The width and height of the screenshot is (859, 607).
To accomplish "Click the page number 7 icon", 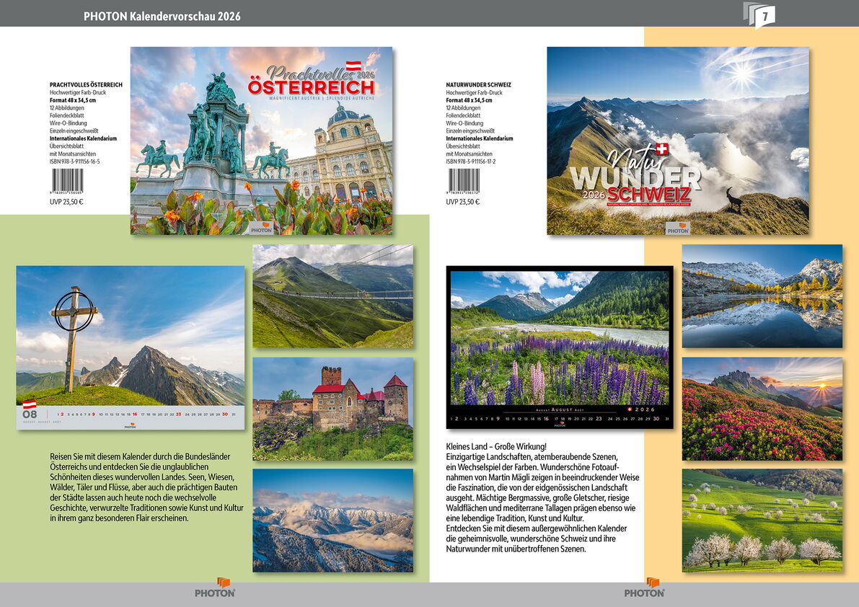I will point(762,15).
